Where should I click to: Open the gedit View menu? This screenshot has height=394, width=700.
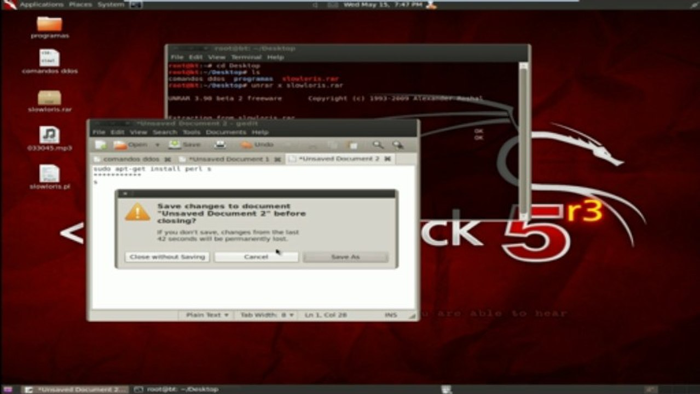pos(138,132)
